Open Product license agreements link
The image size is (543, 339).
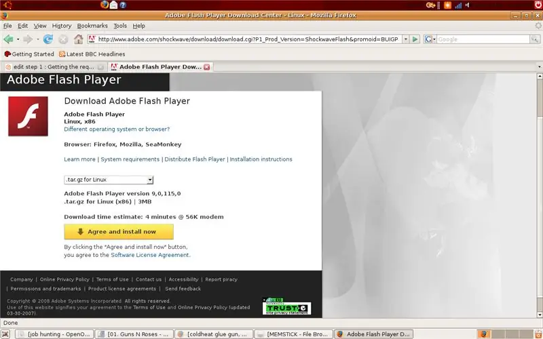coord(122,289)
